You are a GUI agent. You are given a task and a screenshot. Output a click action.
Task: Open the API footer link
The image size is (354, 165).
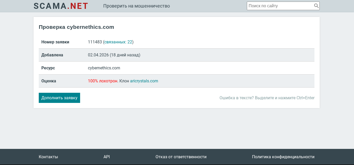pyautogui.click(x=106, y=157)
